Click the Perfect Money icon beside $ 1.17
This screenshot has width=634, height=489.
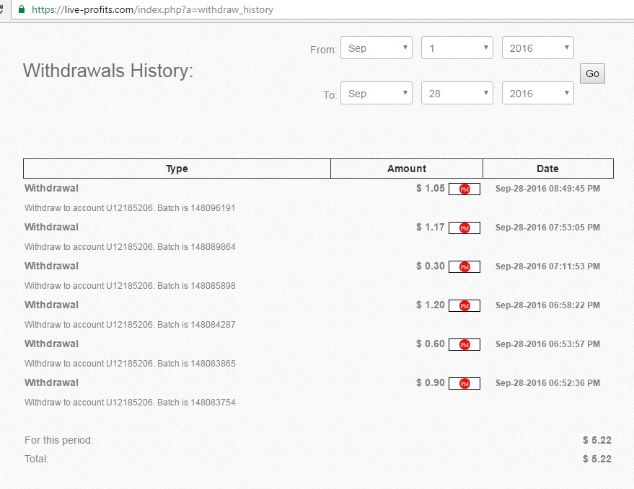coord(465,228)
